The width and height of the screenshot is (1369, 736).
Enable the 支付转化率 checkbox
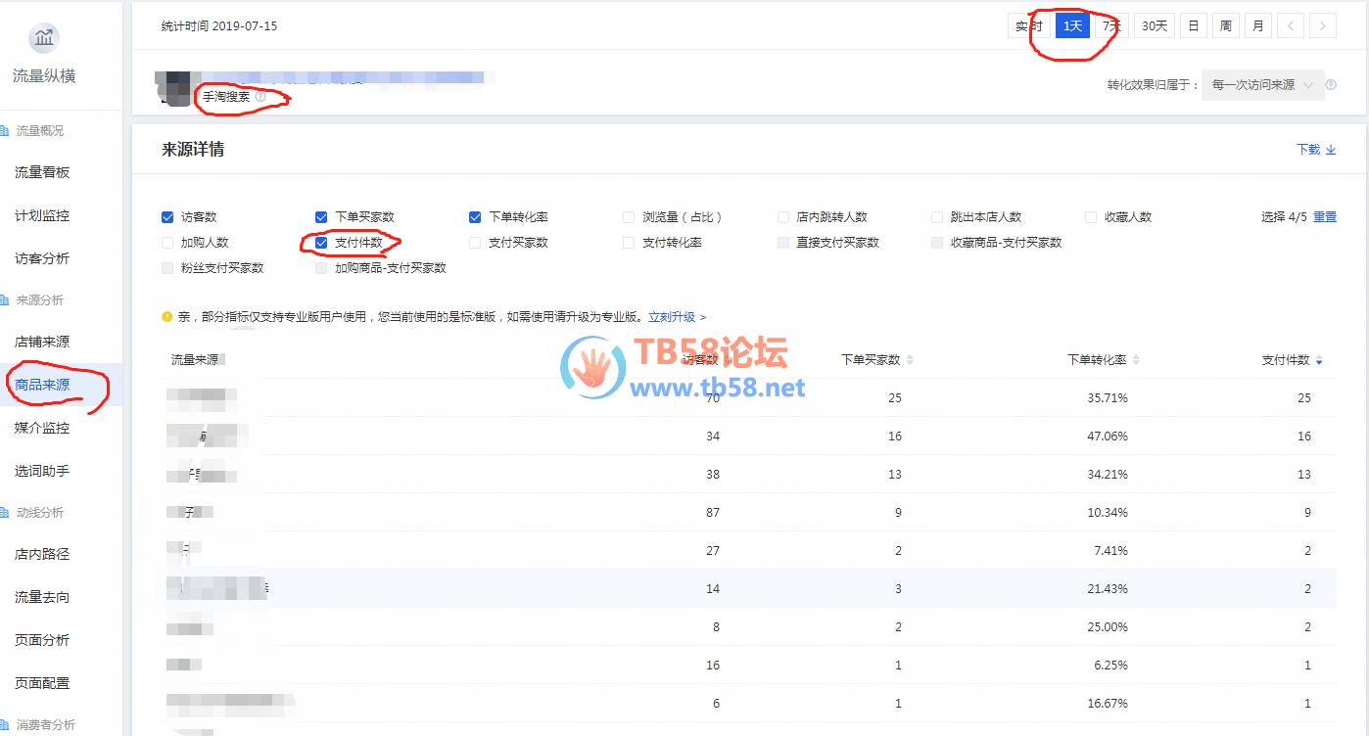pos(629,243)
